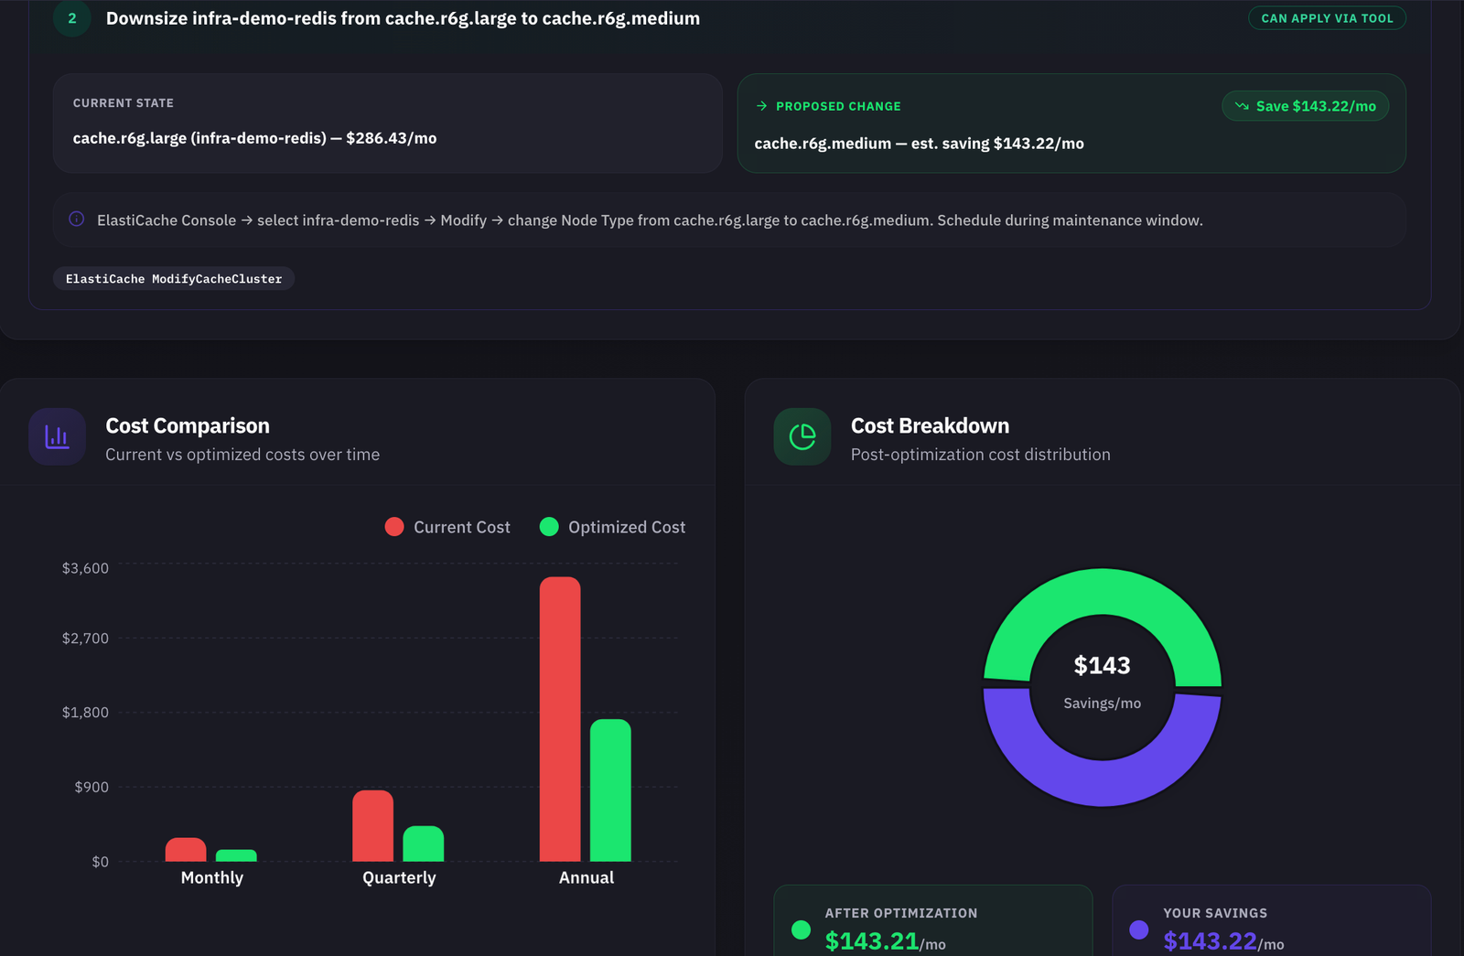Select the red Annual current cost bar
This screenshot has width=1464, height=956.
tap(560, 719)
